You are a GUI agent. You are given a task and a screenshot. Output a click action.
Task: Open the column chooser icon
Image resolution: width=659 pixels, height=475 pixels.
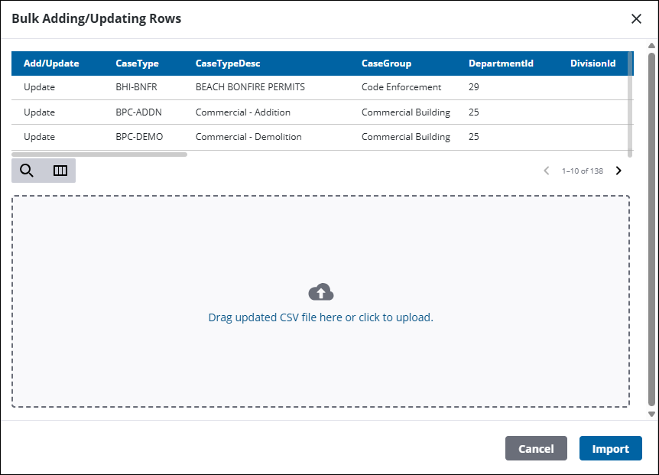[x=60, y=171]
